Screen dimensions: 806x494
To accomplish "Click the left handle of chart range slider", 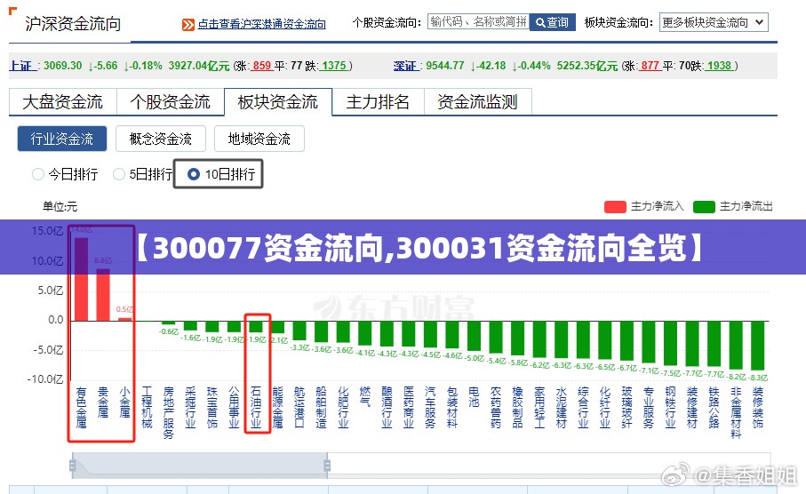I will [73, 466].
